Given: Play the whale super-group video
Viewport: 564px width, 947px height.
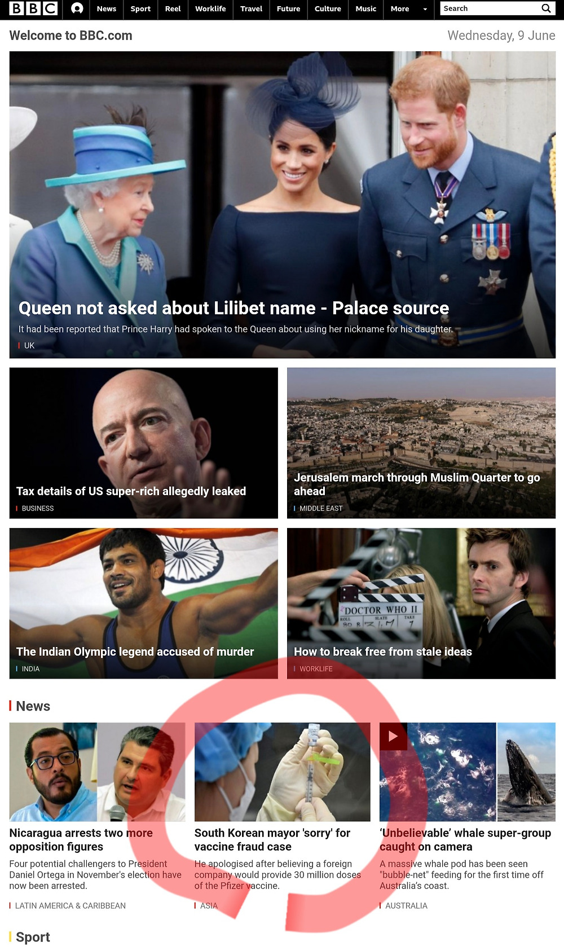Looking at the screenshot, I should pyautogui.click(x=393, y=736).
